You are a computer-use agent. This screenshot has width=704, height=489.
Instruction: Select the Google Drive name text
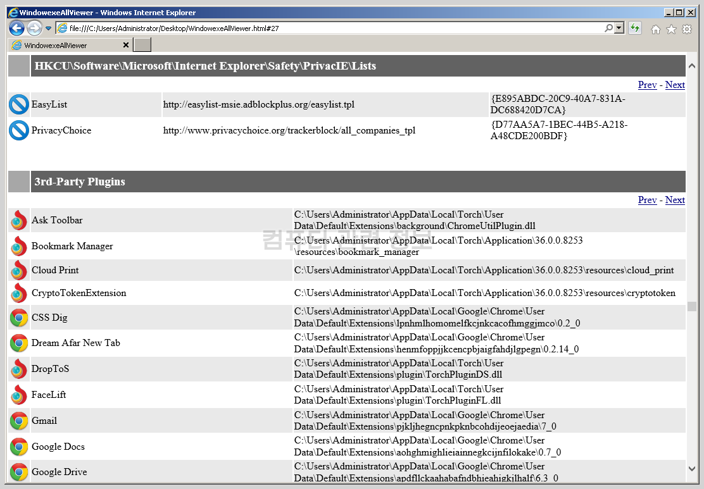(60, 472)
